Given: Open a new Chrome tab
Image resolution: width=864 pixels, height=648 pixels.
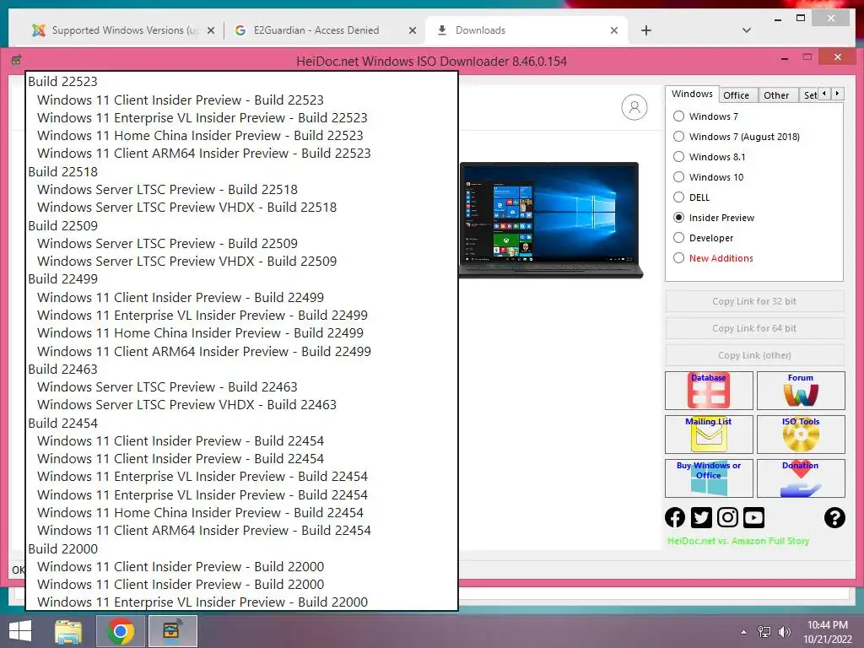Looking at the screenshot, I should [646, 30].
